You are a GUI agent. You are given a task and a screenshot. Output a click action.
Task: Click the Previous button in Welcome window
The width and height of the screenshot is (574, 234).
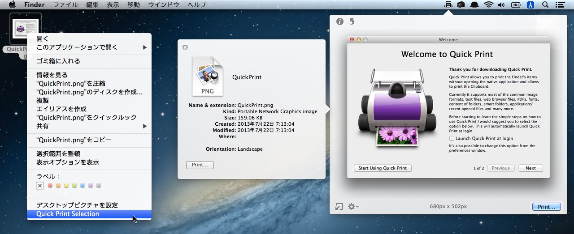pyautogui.click(x=500, y=168)
